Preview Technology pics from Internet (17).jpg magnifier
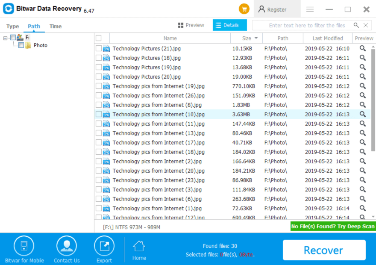This screenshot has height=265, width=376. click(363, 142)
